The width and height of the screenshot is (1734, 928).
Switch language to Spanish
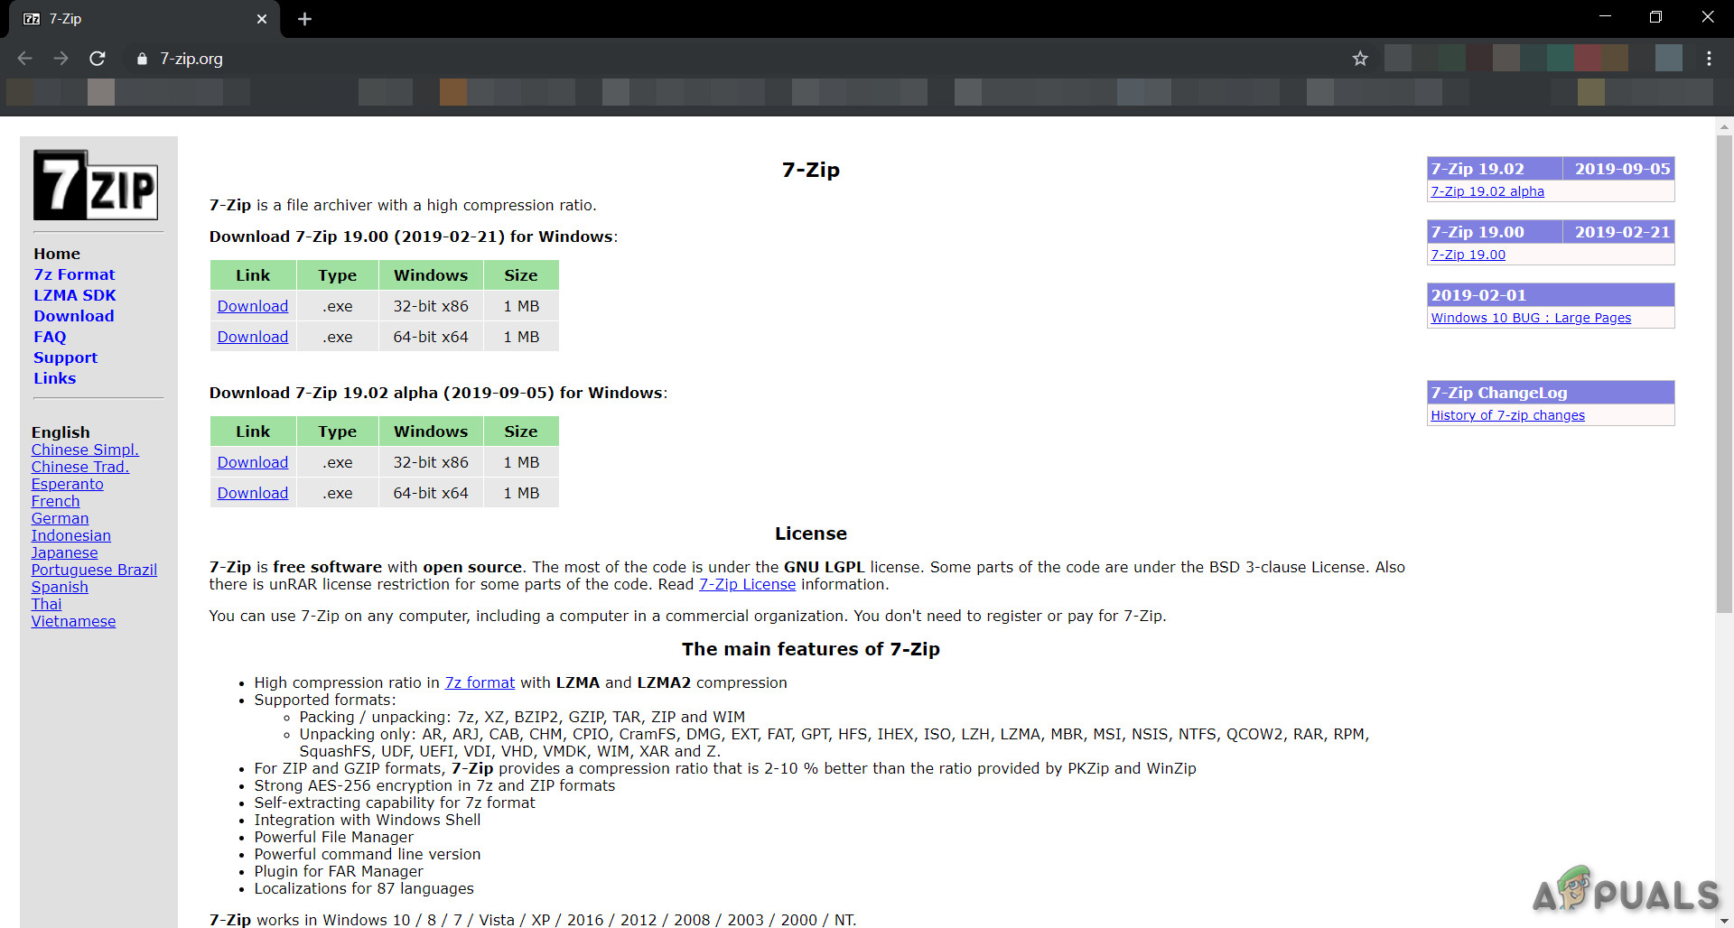coord(60,587)
